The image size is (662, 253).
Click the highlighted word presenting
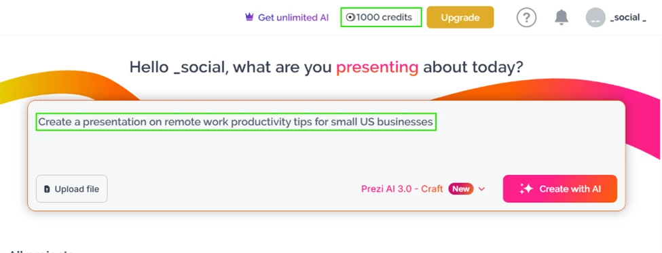click(377, 67)
